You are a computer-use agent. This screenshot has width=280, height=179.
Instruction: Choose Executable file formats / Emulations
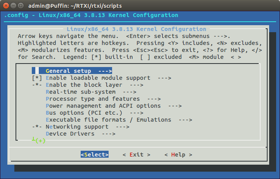108,120
